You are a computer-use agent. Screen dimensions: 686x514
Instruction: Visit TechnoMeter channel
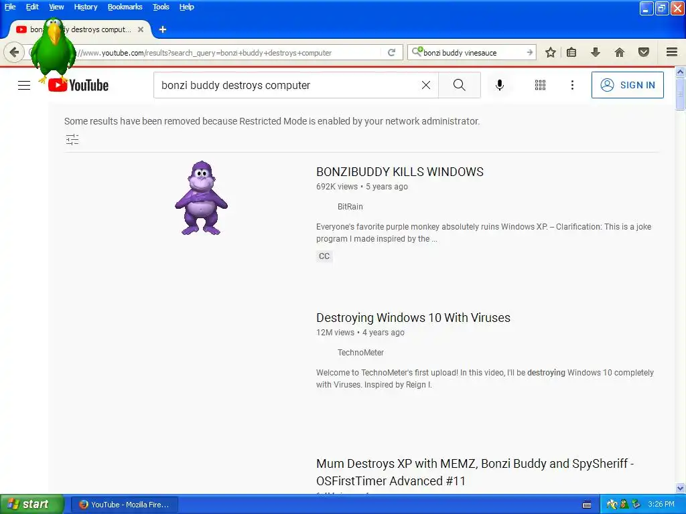click(x=360, y=353)
